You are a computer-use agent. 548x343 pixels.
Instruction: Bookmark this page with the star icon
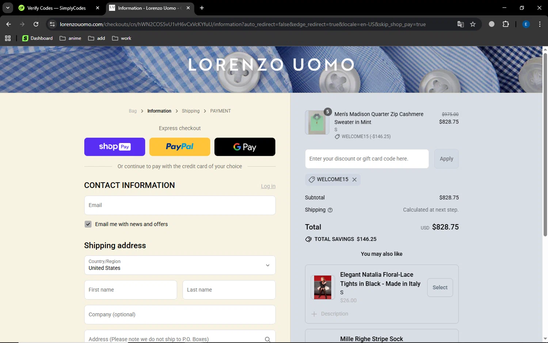coord(473,24)
